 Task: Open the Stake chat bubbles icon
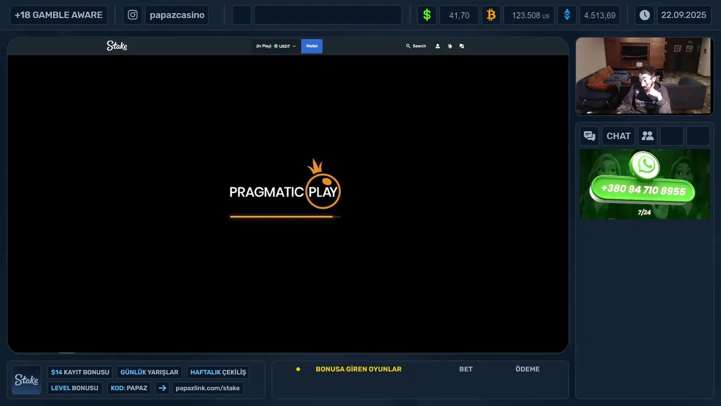pos(462,46)
